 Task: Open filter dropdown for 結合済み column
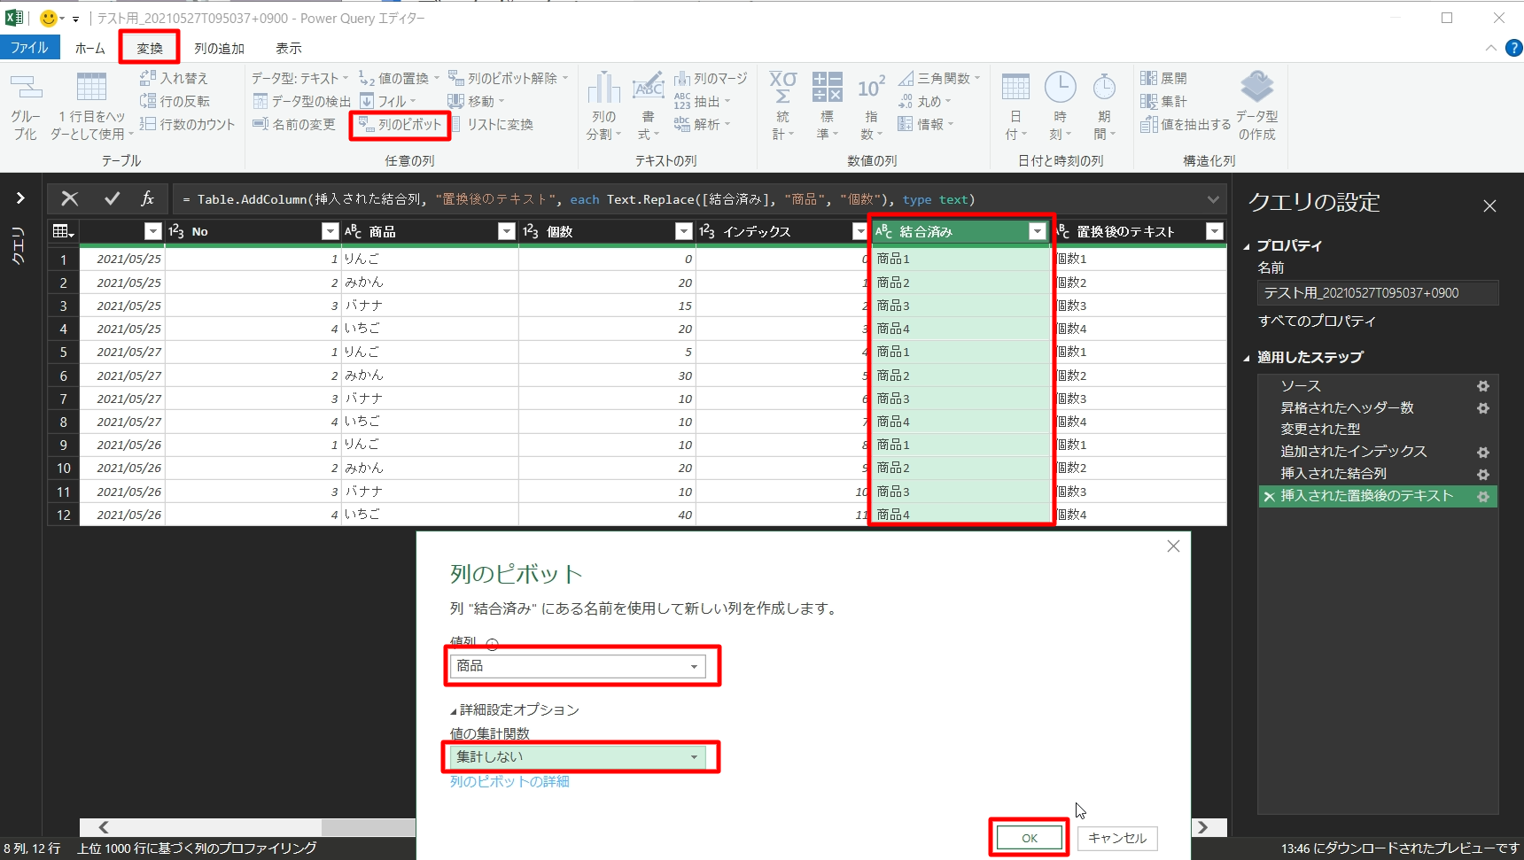[1037, 231]
